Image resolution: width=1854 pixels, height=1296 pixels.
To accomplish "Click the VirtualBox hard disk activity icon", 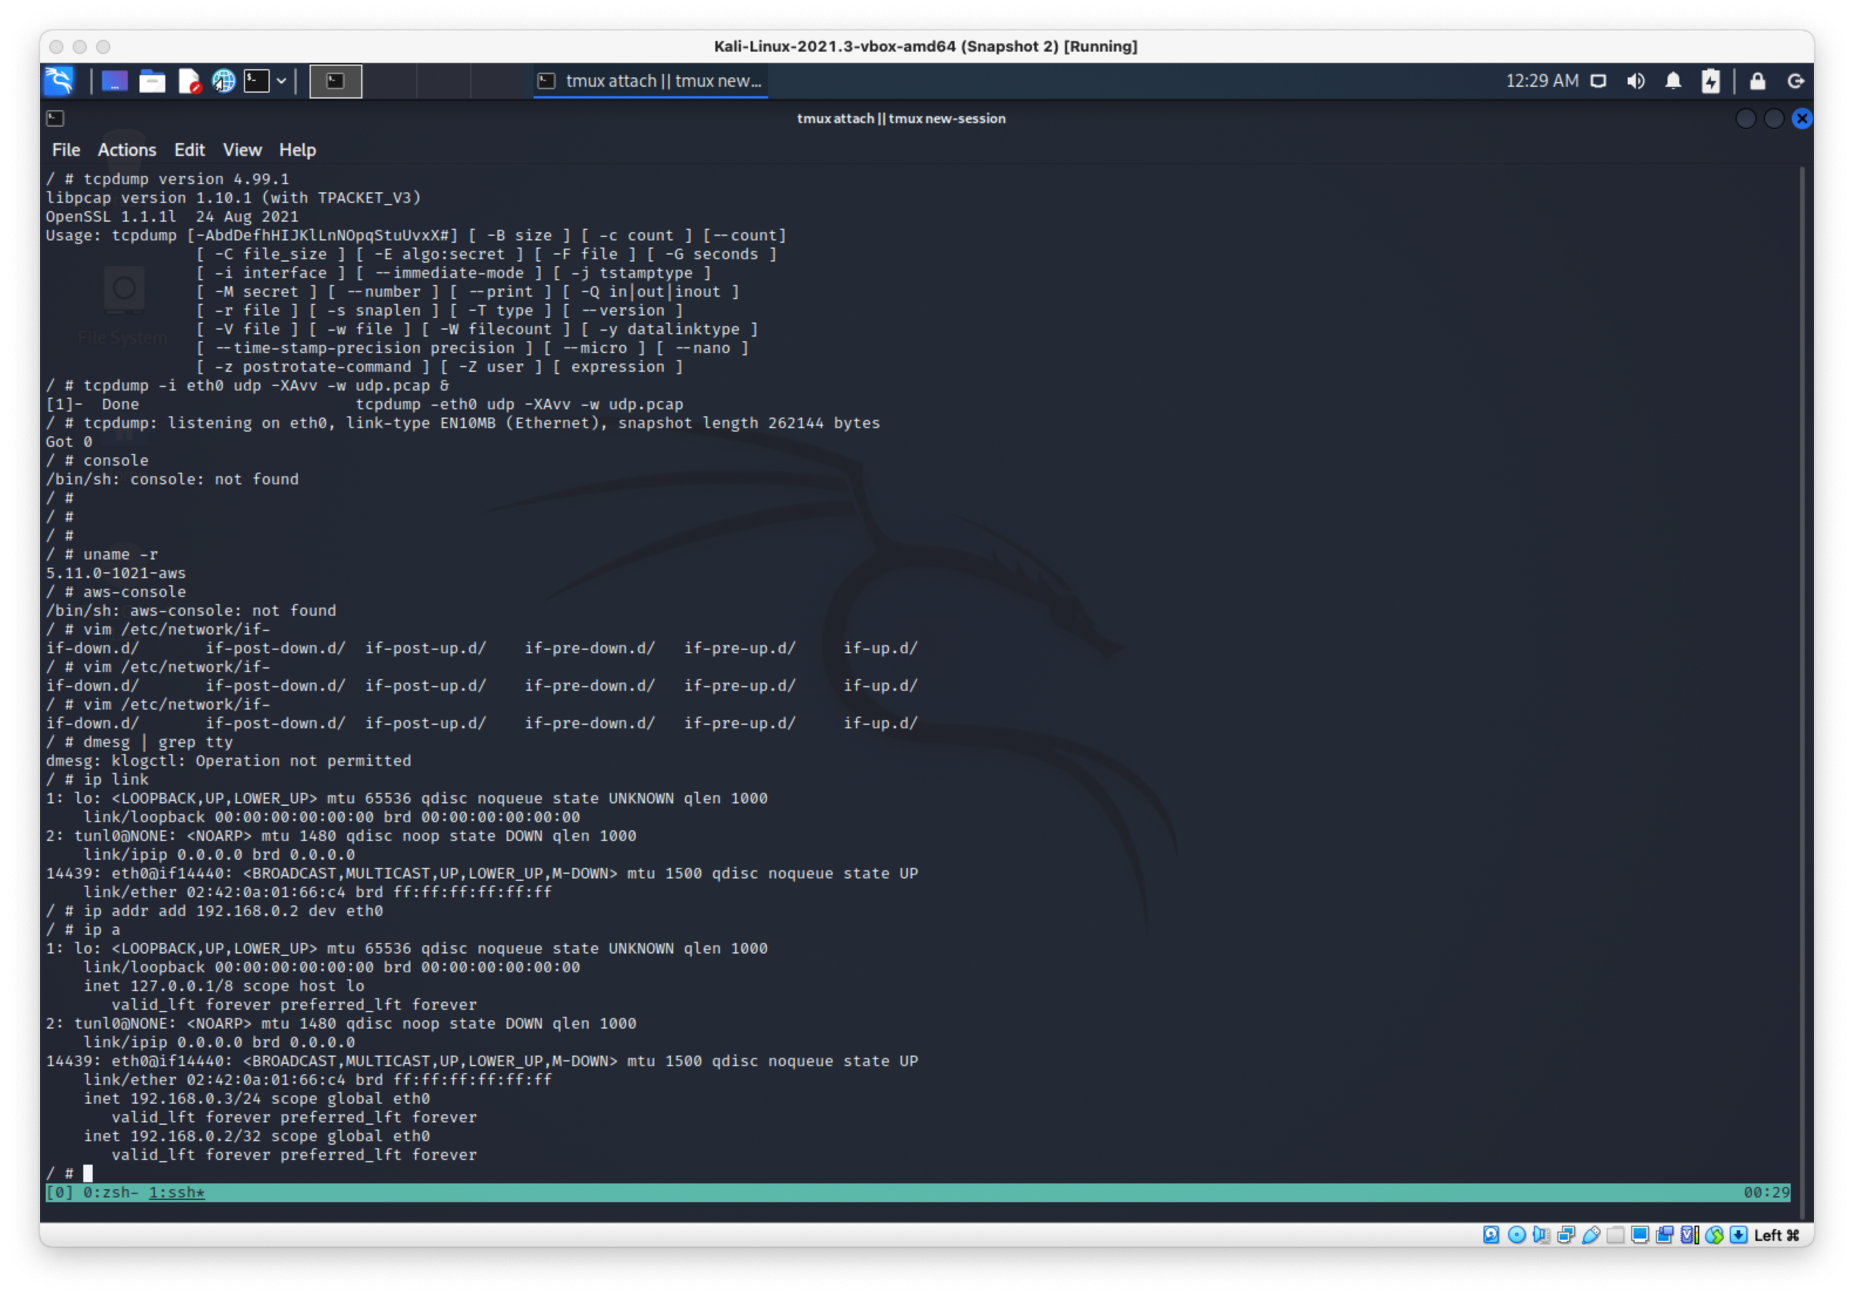I will (x=1492, y=1236).
